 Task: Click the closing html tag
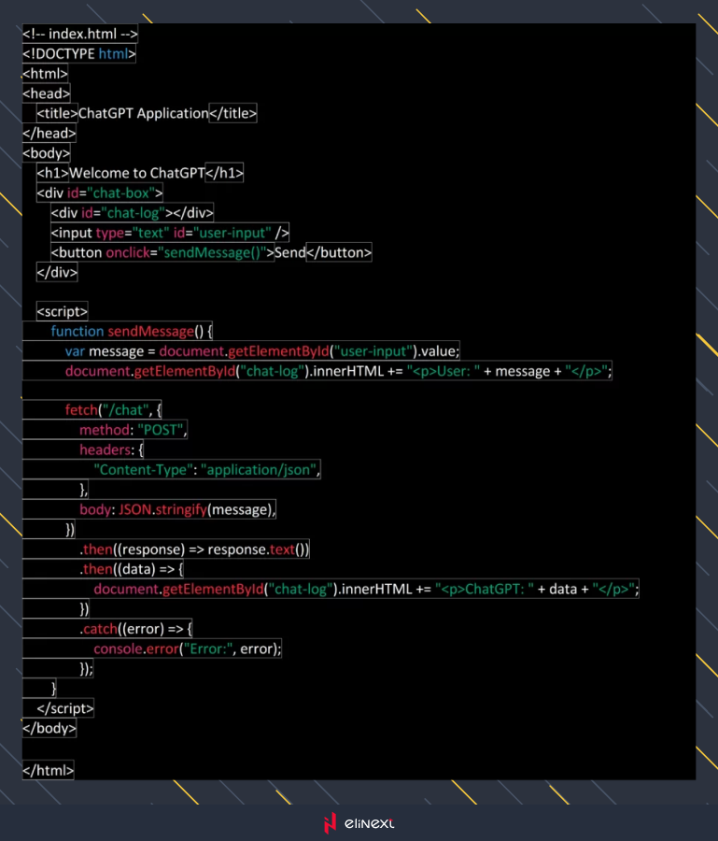[48, 770]
